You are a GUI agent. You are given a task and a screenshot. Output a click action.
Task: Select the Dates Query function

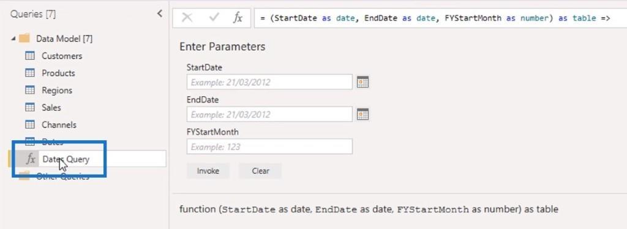coord(66,159)
